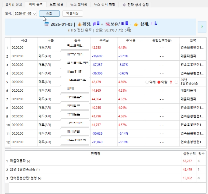This screenshot has height=194, width=208.
Task: Sort by the 시간 column header
Action: click(24, 40)
